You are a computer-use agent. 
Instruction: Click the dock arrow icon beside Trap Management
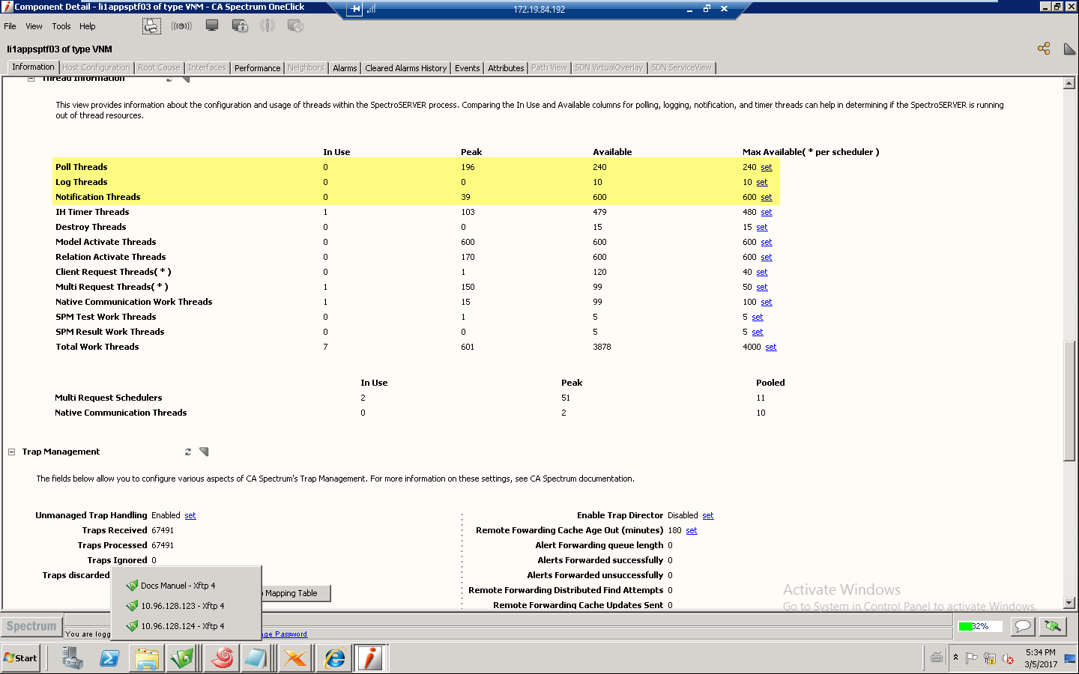204,452
